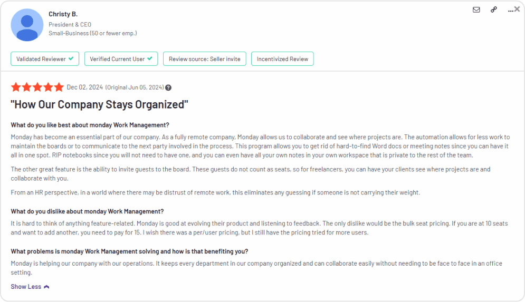Click the five-star rating
Image resolution: width=525 pixels, height=302 pixels.
pyautogui.click(x=37, y=87)
